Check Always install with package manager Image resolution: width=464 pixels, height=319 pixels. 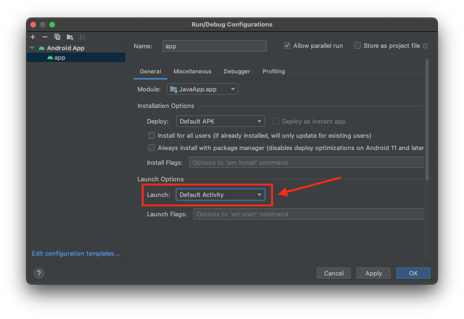(152, 148)
